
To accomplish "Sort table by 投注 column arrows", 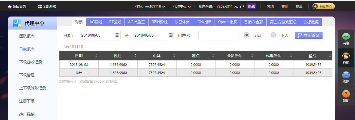I will tap(135, 56).
